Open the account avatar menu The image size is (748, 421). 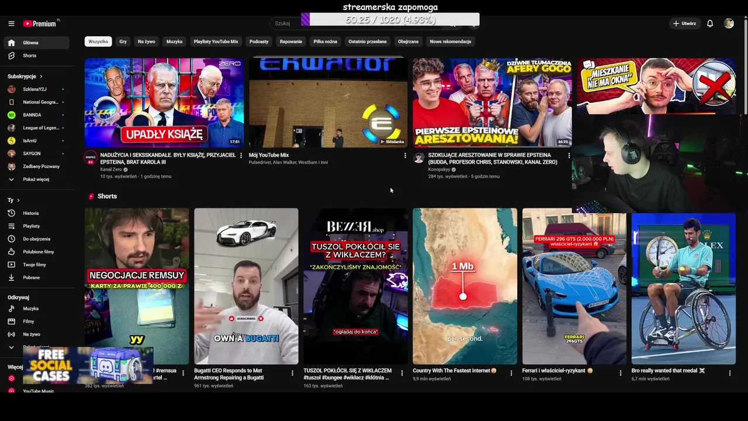pos(729,23)
